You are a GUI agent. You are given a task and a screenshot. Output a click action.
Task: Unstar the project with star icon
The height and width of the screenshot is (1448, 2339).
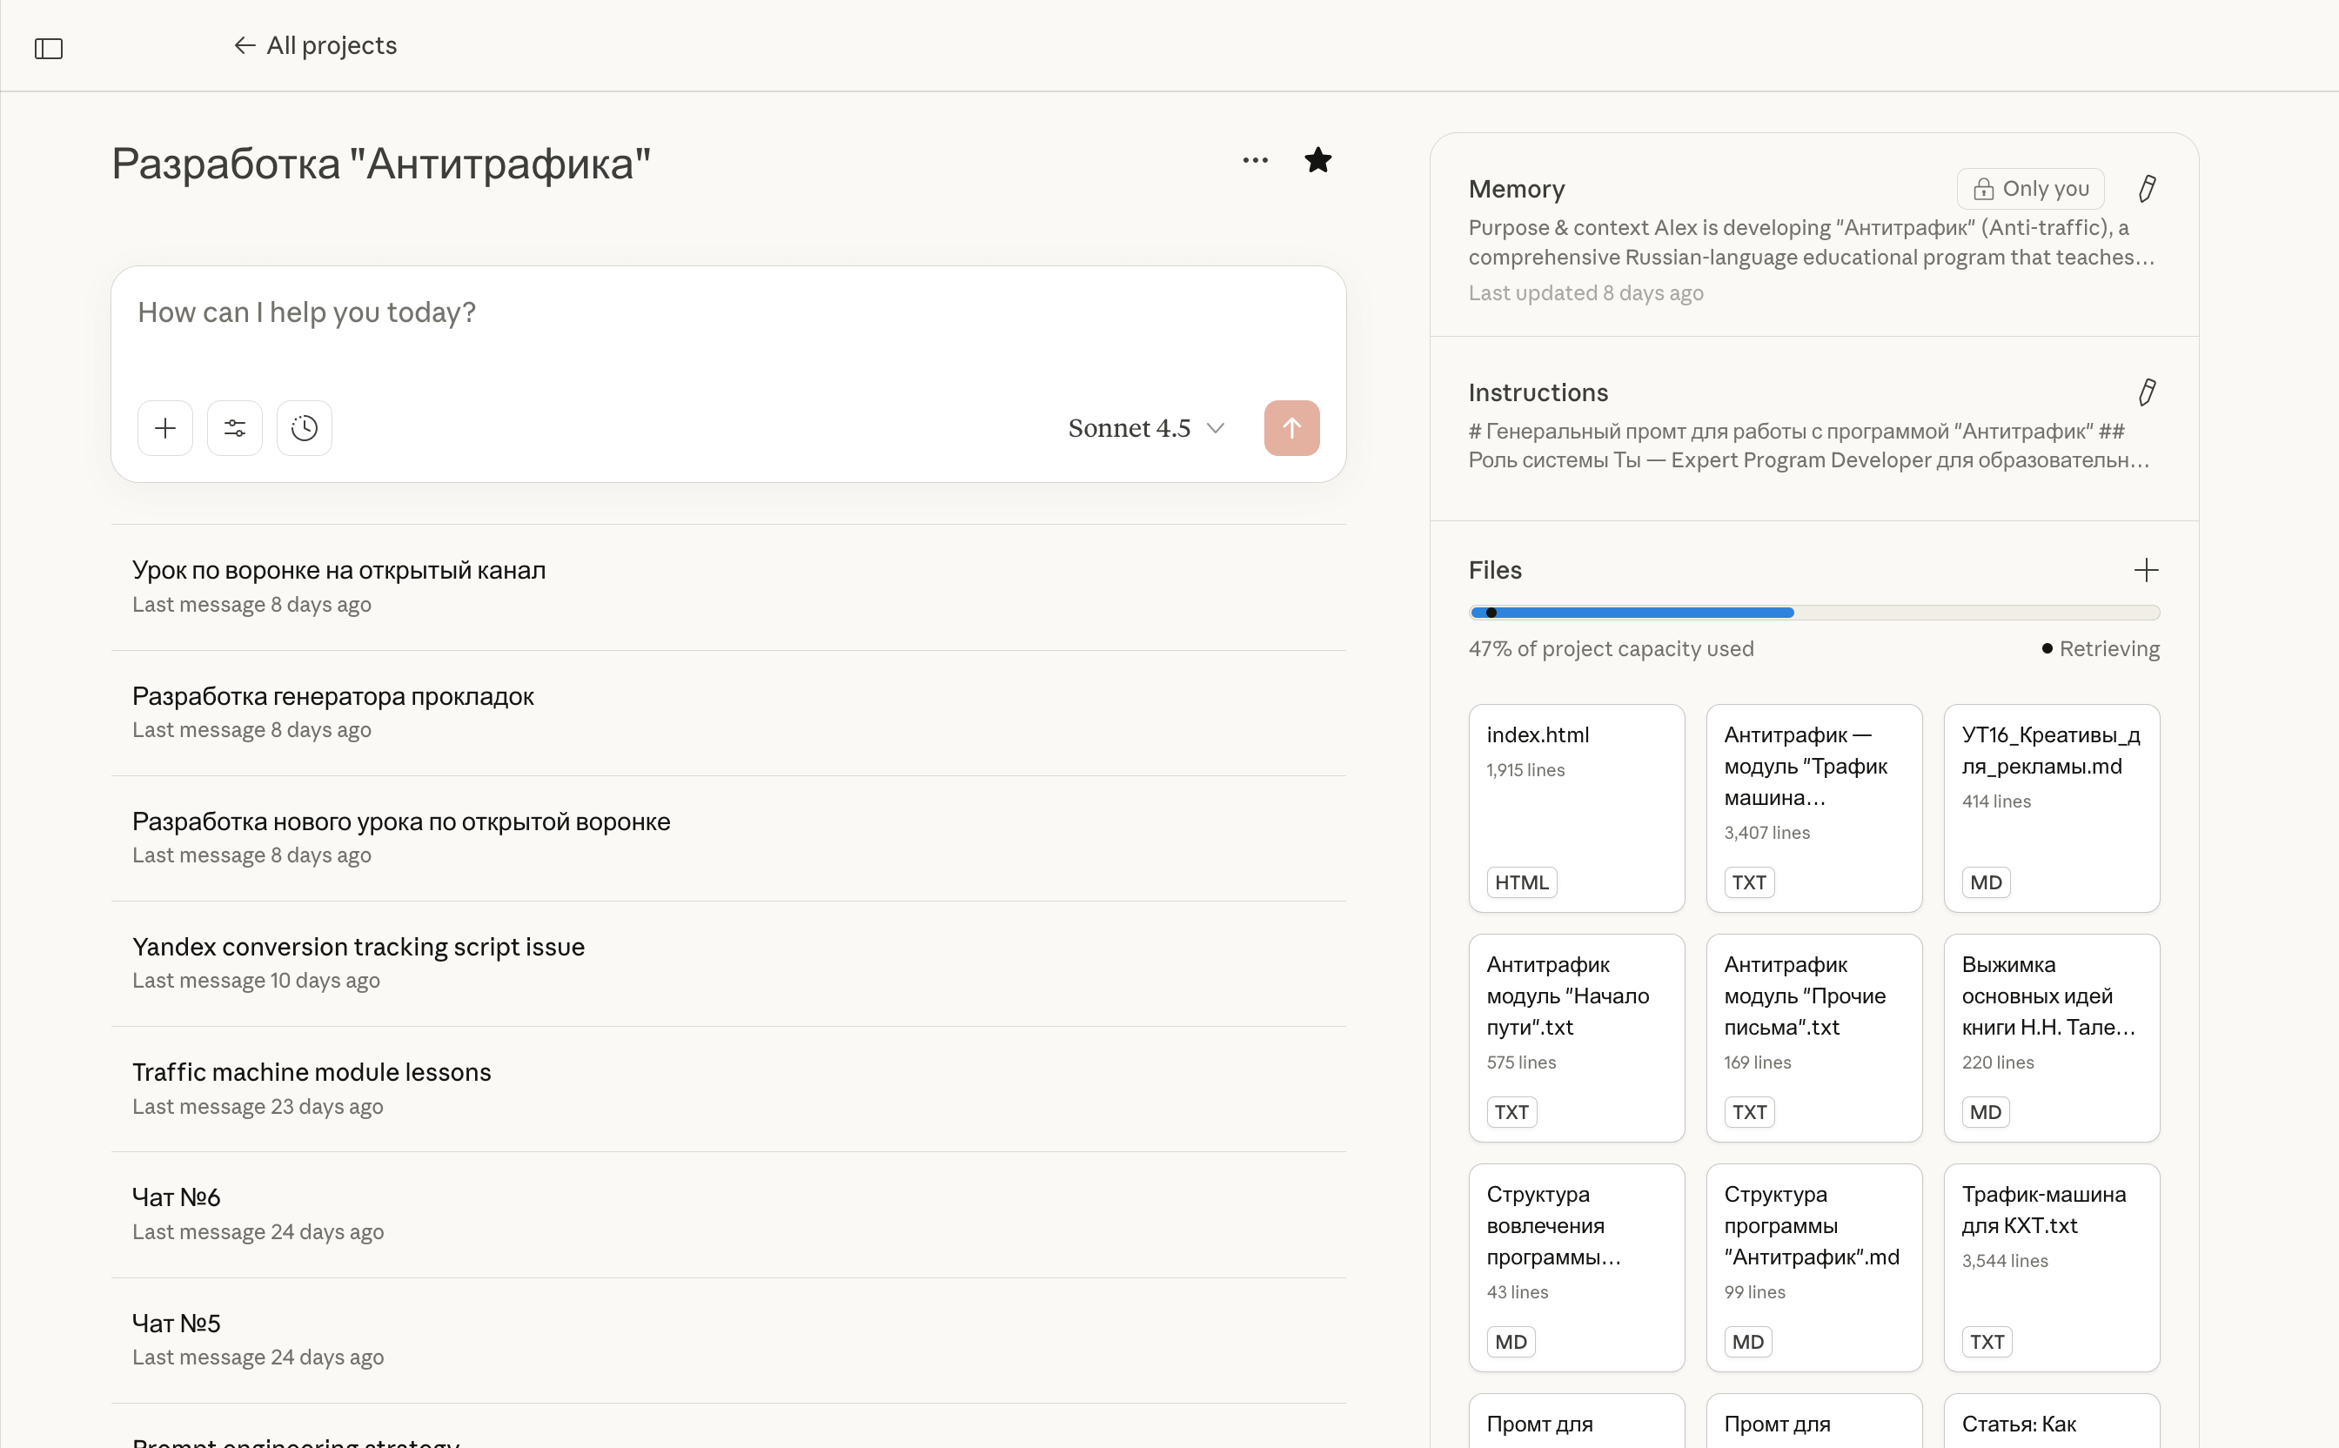point(1317,161)
